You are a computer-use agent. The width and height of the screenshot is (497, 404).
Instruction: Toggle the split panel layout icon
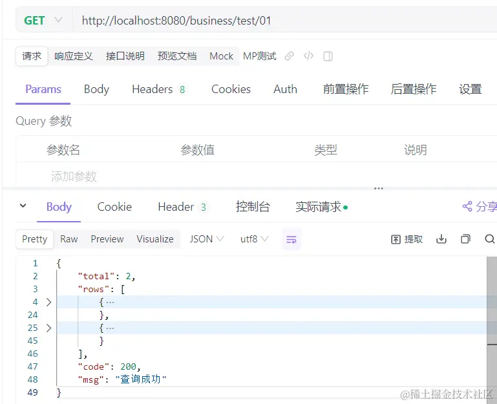coord(328,56)
